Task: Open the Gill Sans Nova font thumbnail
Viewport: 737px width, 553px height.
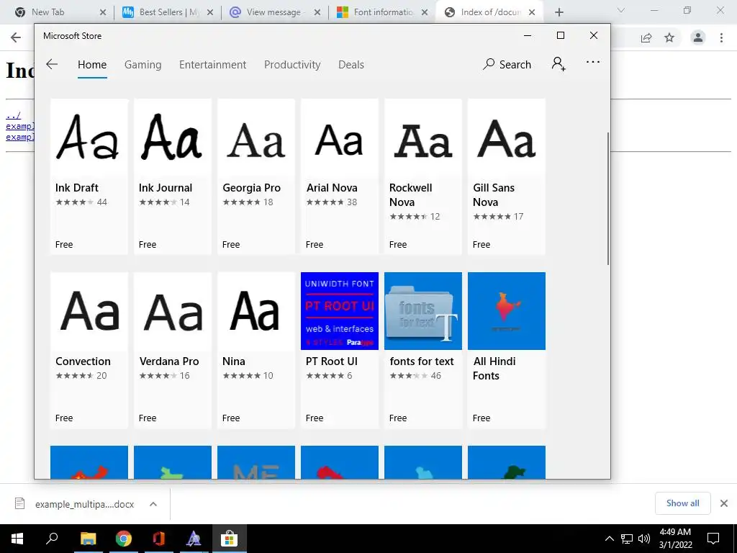Action: coord(507,138)
